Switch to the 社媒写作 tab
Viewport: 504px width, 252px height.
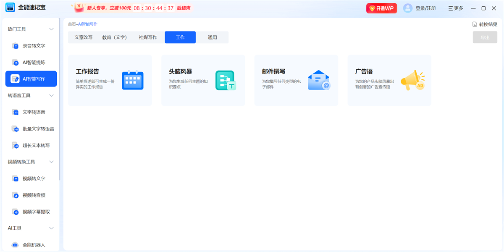pos(148,37)
